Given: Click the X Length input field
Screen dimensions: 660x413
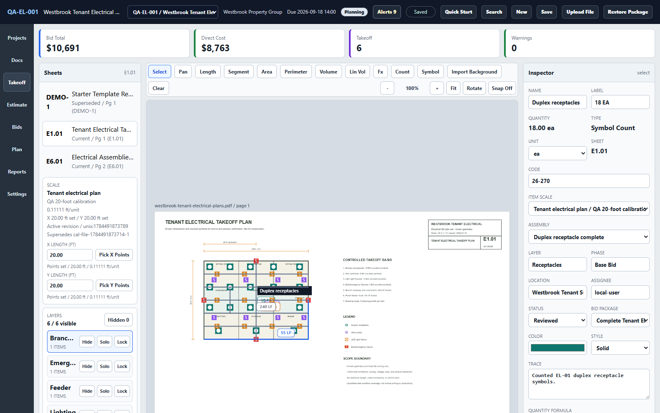Looking at the screenshot, I should point(70,255).
